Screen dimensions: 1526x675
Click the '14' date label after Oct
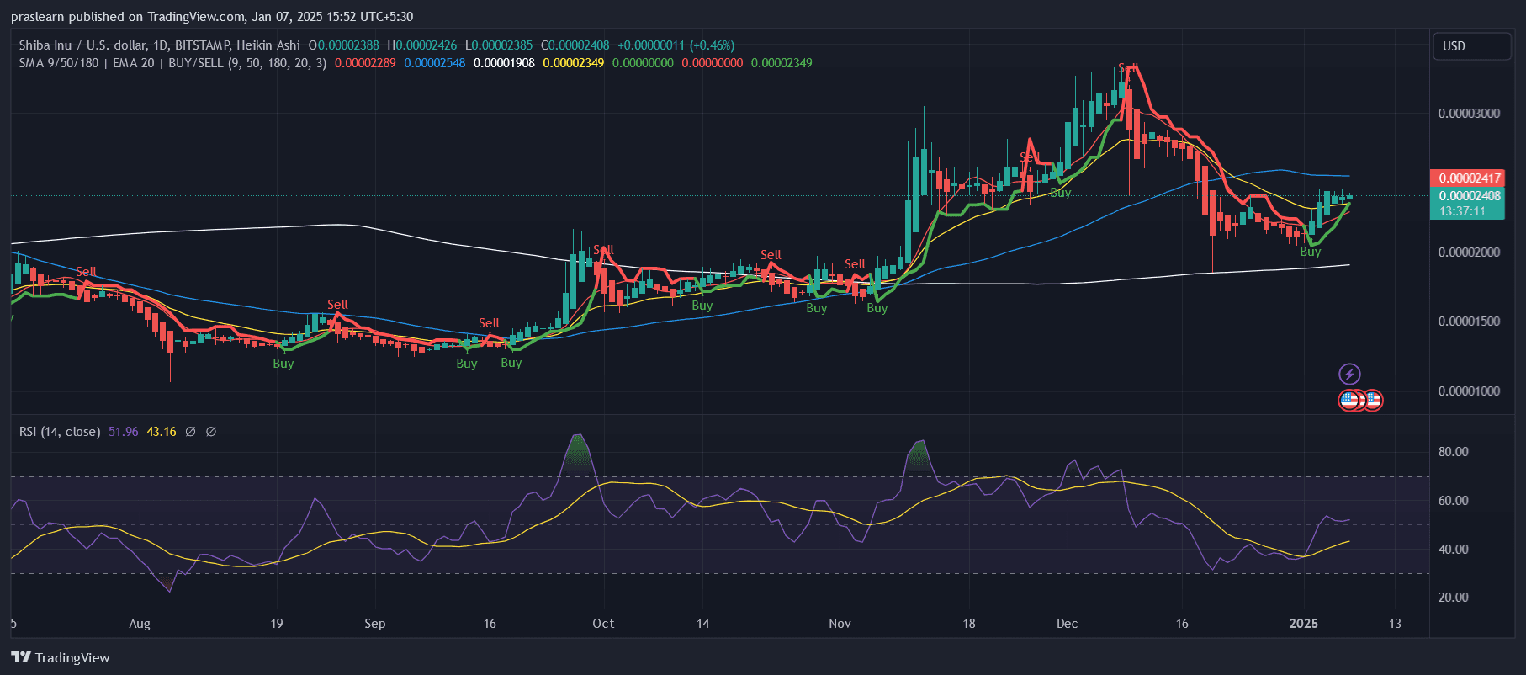[x=703, y=624]
